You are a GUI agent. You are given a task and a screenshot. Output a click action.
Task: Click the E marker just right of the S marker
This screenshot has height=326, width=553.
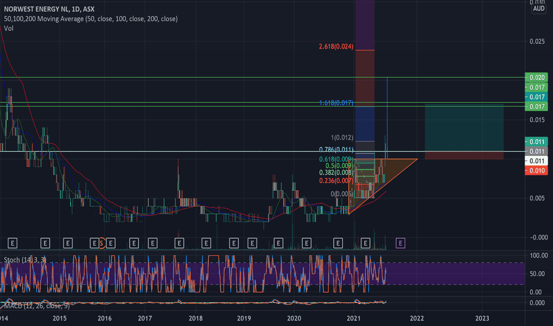pyautogui.click(x=111, y=243)
